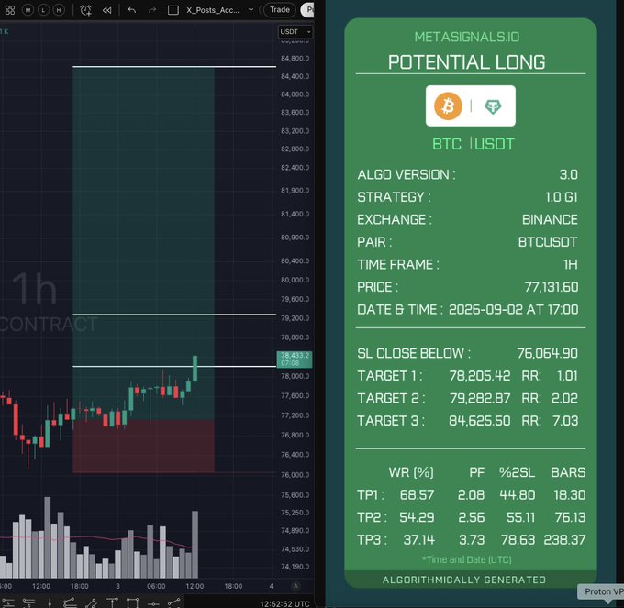Click the 06:00 time axis label
The height and width of the screenshot is (608, 624).
(156, 586)
